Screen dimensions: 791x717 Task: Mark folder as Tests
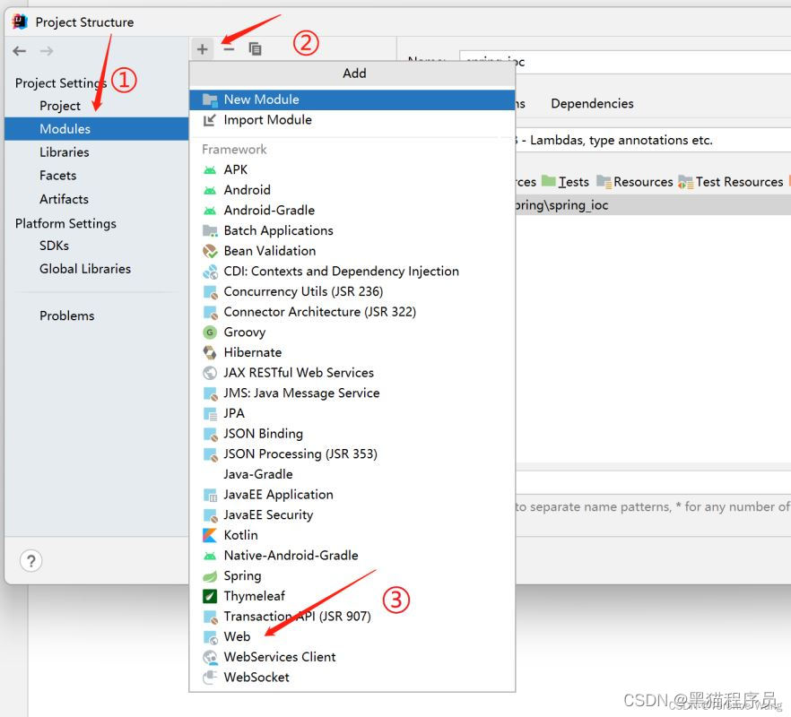click(566, 182)
